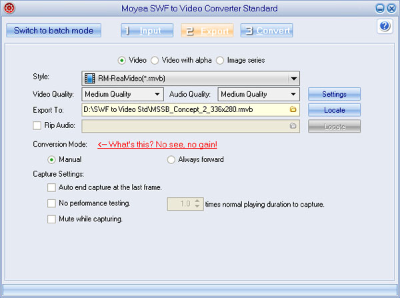This screenshot has width=400, height=298.
Task: Click the 'Conversion Mode:' label
Action: click(60, 145)
